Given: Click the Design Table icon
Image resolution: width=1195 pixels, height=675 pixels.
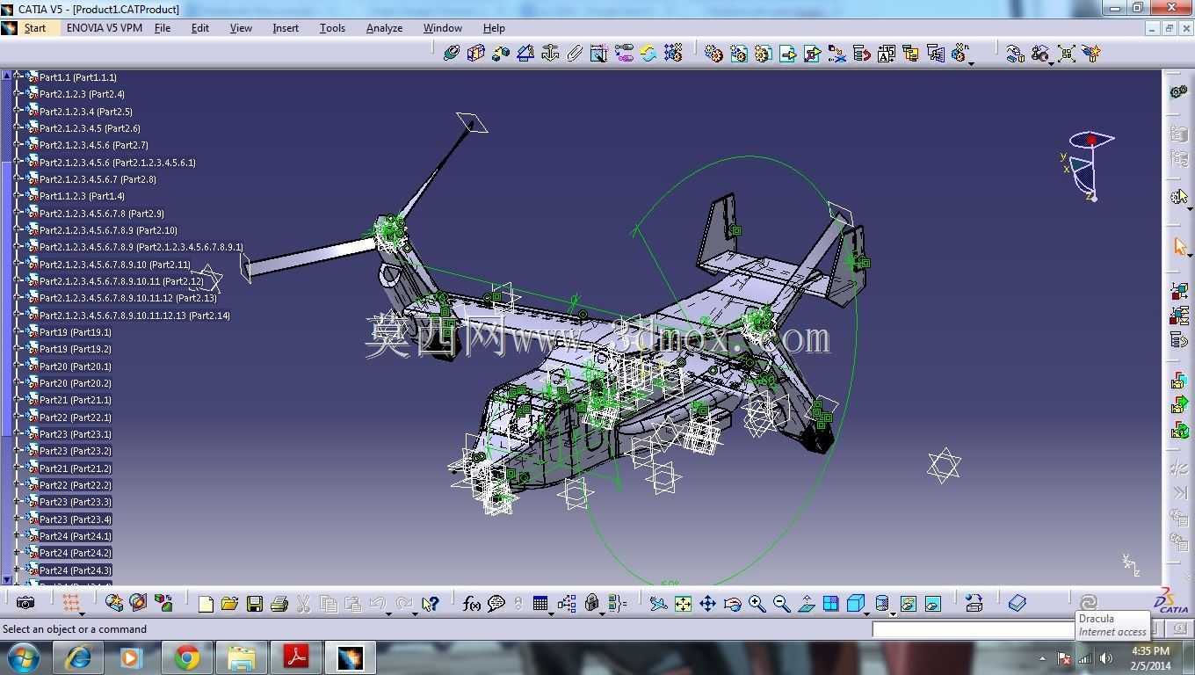Looking at the screenshot, I should [540, 604].
